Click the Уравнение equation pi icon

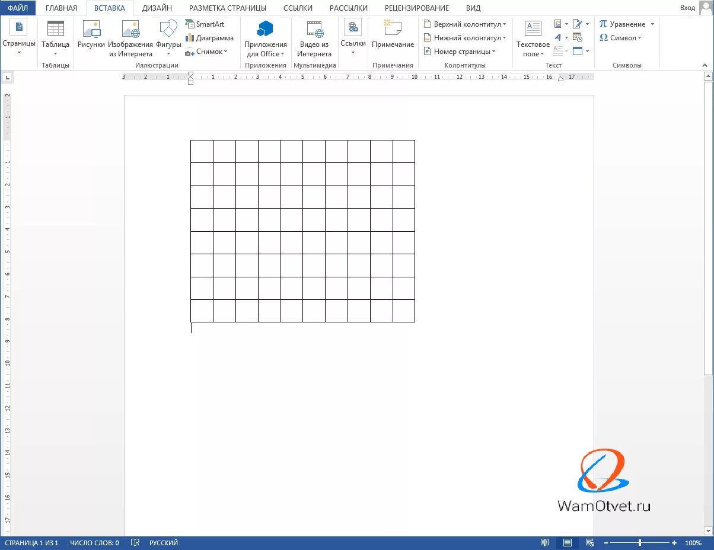tap(603, 24)
